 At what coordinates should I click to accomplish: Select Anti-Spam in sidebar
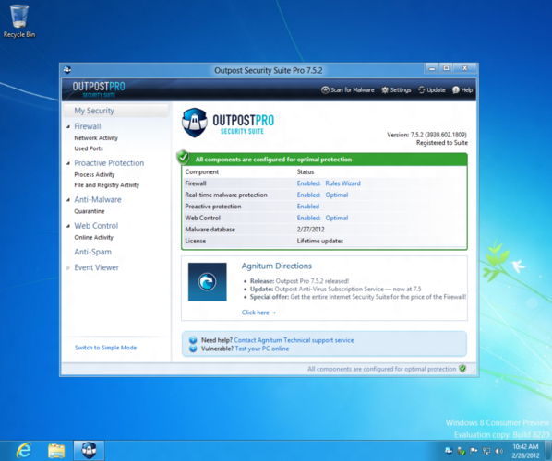92,252
